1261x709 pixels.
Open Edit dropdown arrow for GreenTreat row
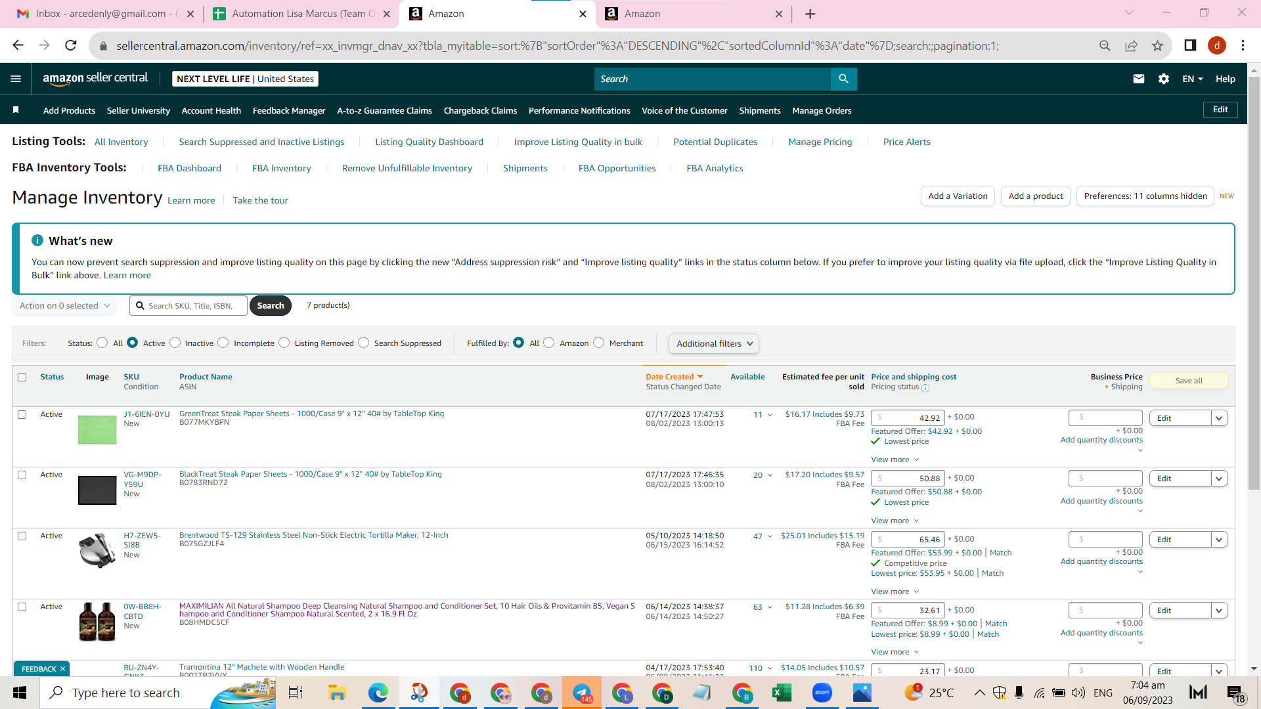pyautogui.click(x=1220, y=418)
